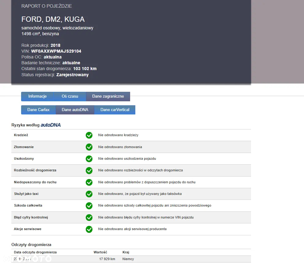The width and height of the screenshot is (304, 265).
Task: Open the Informacje tab
Action: (37, 96)
